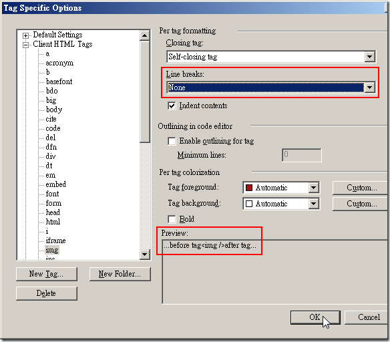The height and width of the screenshot is (342, 390).
Task: Select the body tag
Action: click(54, 110)
